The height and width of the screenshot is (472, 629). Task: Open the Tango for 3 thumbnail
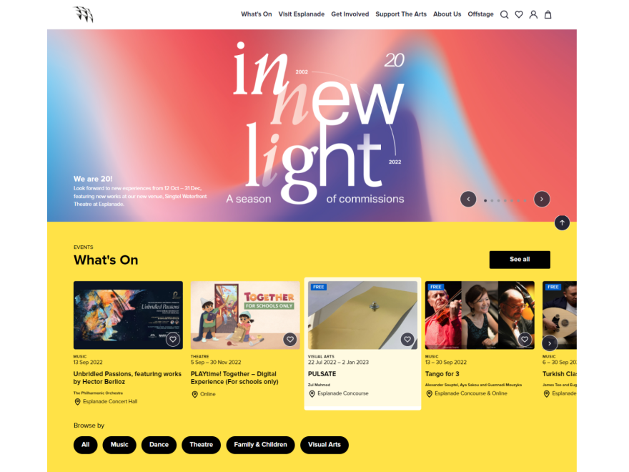tap(480, 315)
